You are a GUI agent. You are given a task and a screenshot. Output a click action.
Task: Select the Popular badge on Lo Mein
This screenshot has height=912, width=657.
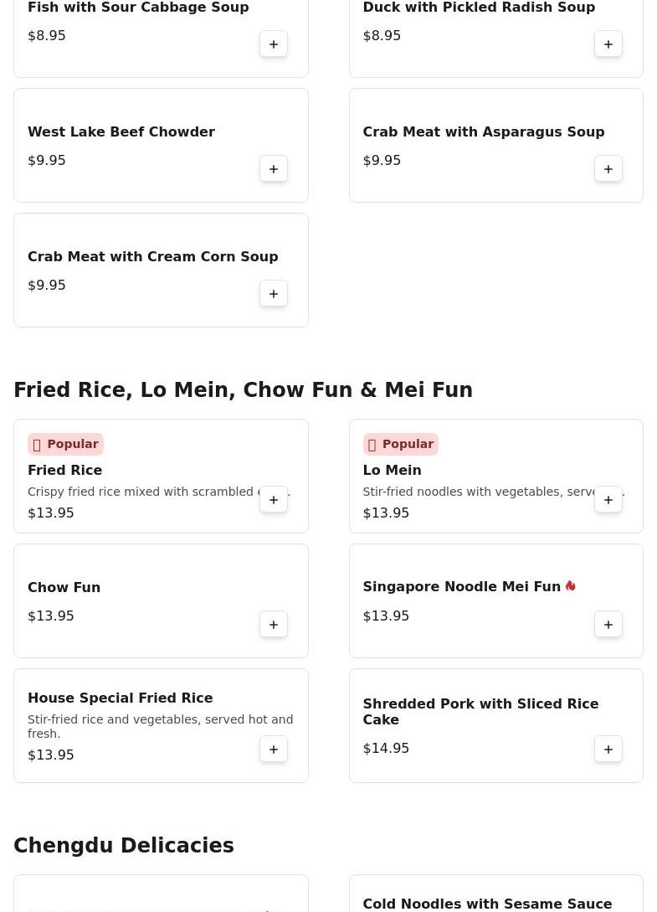[400, 444]
